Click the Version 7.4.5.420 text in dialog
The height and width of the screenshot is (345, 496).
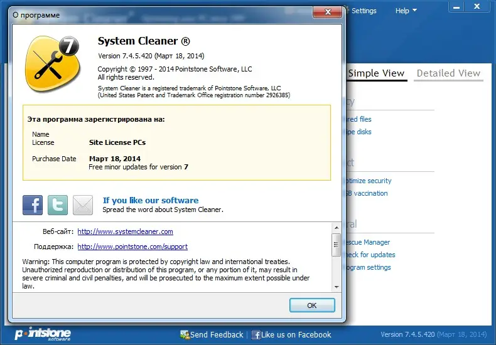(151, 56)
